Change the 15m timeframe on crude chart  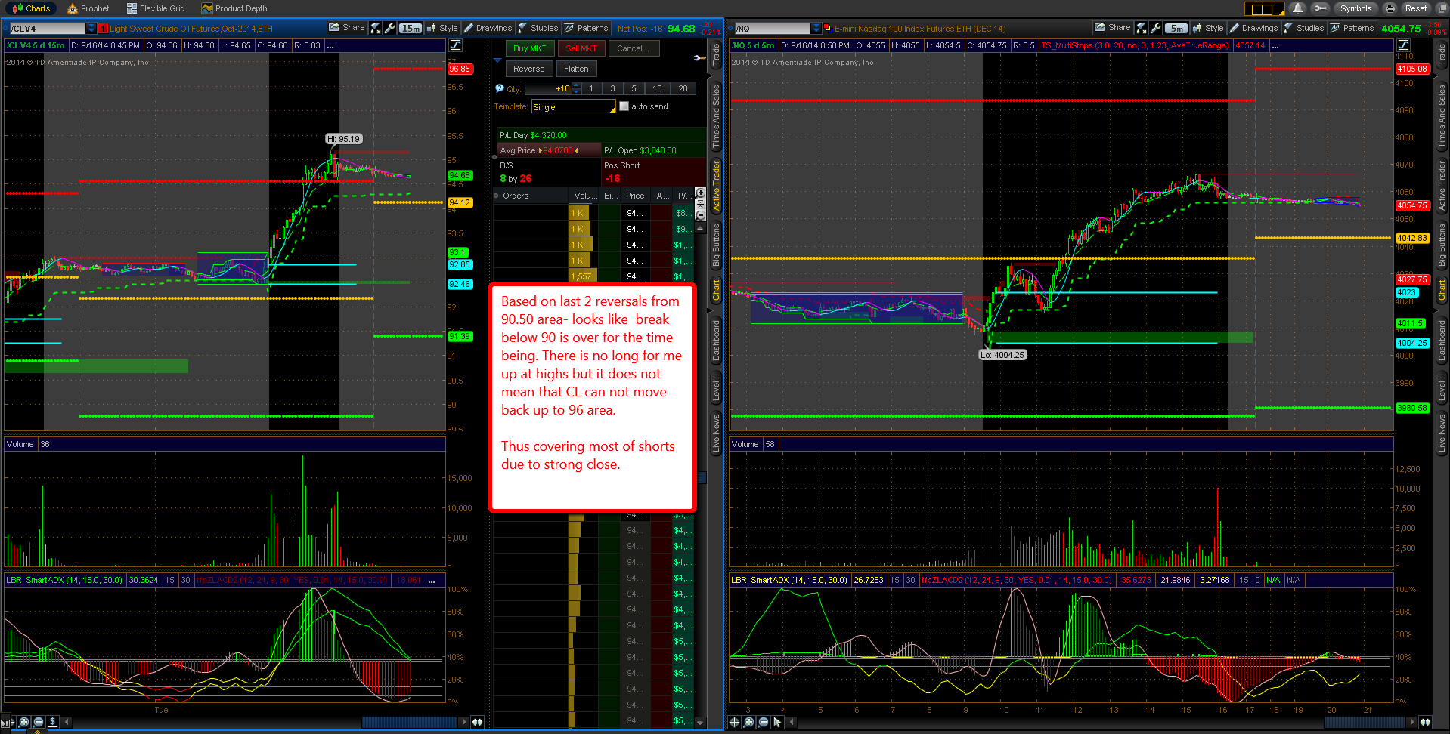411,28
